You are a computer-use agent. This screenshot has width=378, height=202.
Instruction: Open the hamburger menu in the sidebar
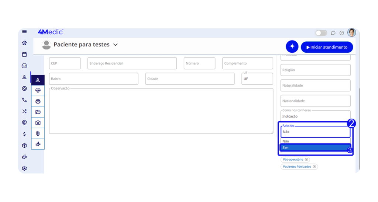pos(24,32)
